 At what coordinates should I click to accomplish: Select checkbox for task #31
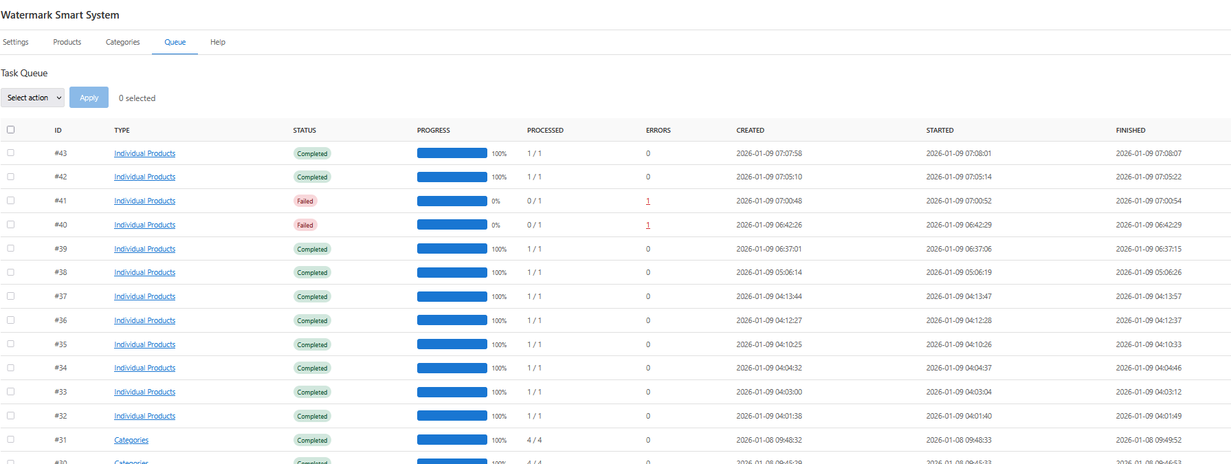(x=11, y=439)
